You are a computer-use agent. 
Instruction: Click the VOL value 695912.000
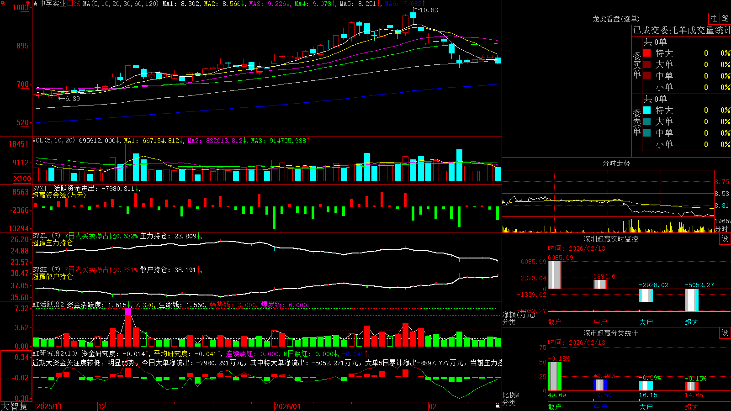tap(97, 141)
